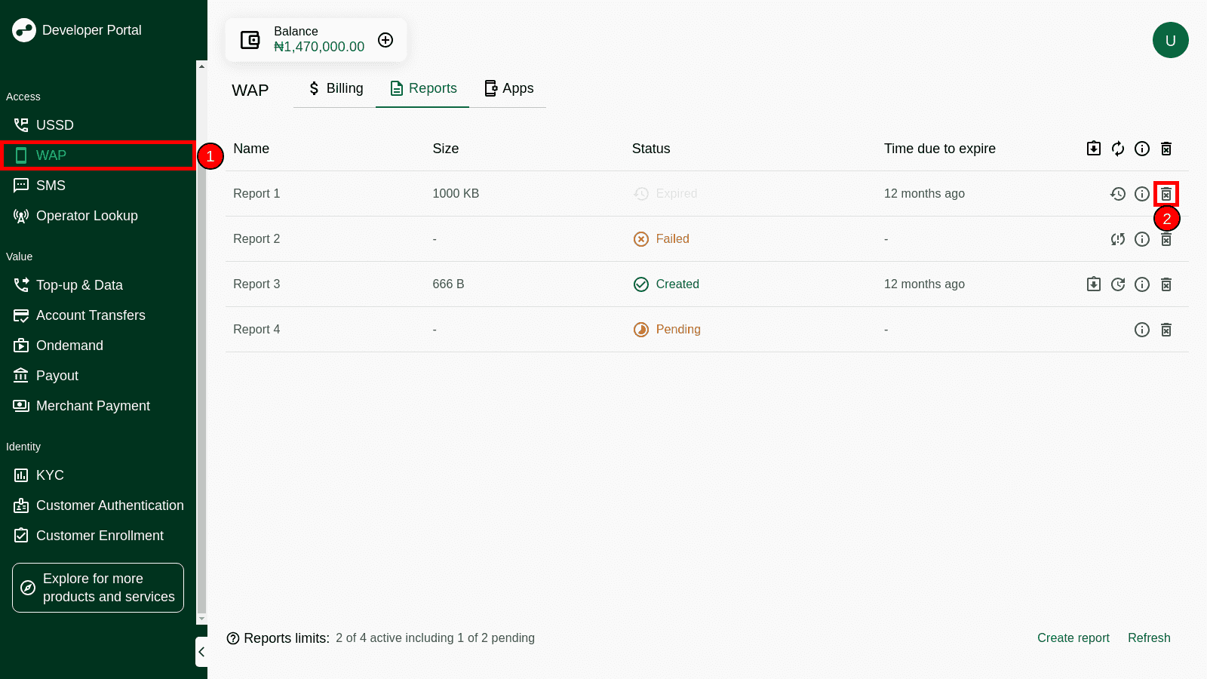Download Report 3 with its download icon

[1094, 284]
